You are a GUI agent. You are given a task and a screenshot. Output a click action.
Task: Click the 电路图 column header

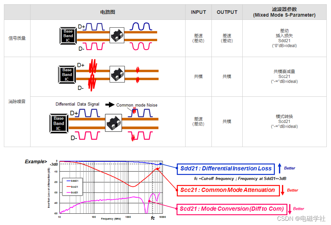point(107,12)
